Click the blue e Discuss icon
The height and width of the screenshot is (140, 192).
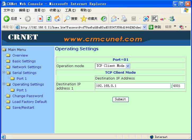tap(146, 19)
